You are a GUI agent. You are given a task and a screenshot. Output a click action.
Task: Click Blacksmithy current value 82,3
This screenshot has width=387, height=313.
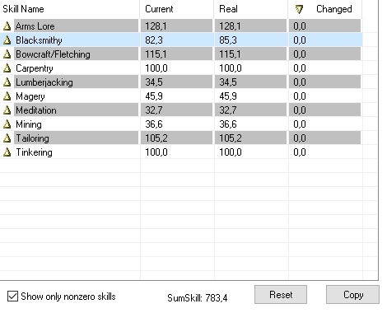154,40
